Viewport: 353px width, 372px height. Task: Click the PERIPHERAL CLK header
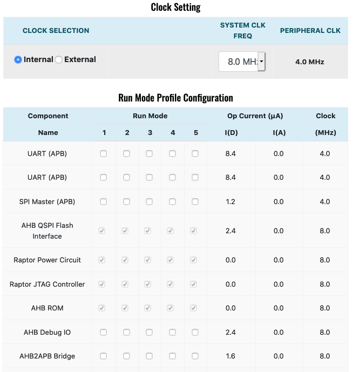click(x=310, y=31)
